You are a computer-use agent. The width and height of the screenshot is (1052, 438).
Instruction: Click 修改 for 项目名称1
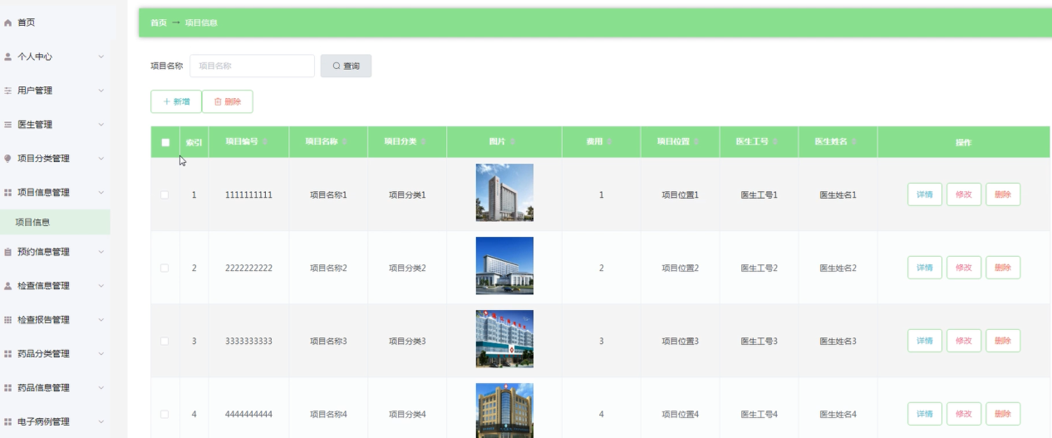point(964,194)
